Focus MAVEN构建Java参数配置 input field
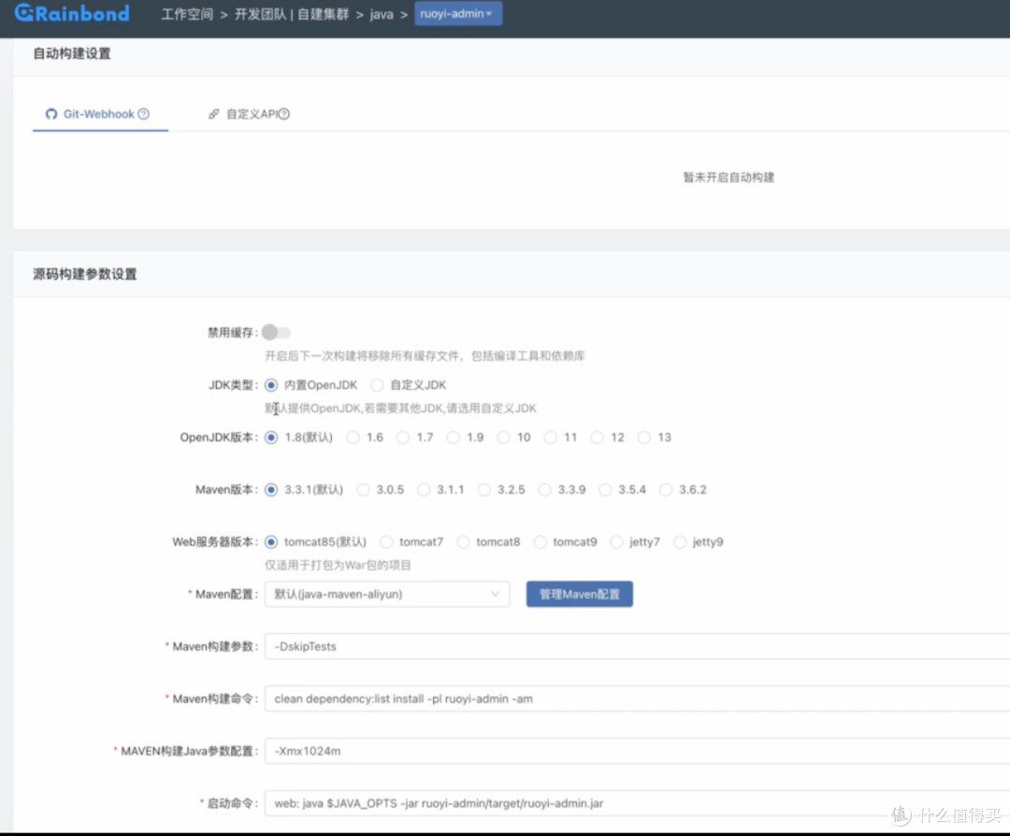1010x836 pixels. [637, 751]
